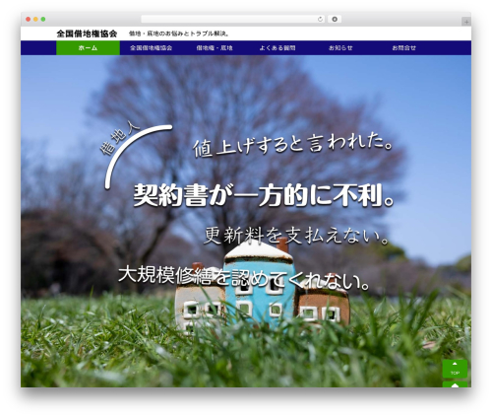492x417 pixels.
Task: Click the tagline 借地・底地のお悩みとトラブル解決。
Action: [x=179, y=34]
